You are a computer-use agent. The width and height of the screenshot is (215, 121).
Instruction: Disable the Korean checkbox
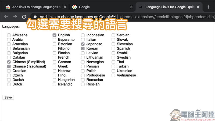click(x=83, y=49)
